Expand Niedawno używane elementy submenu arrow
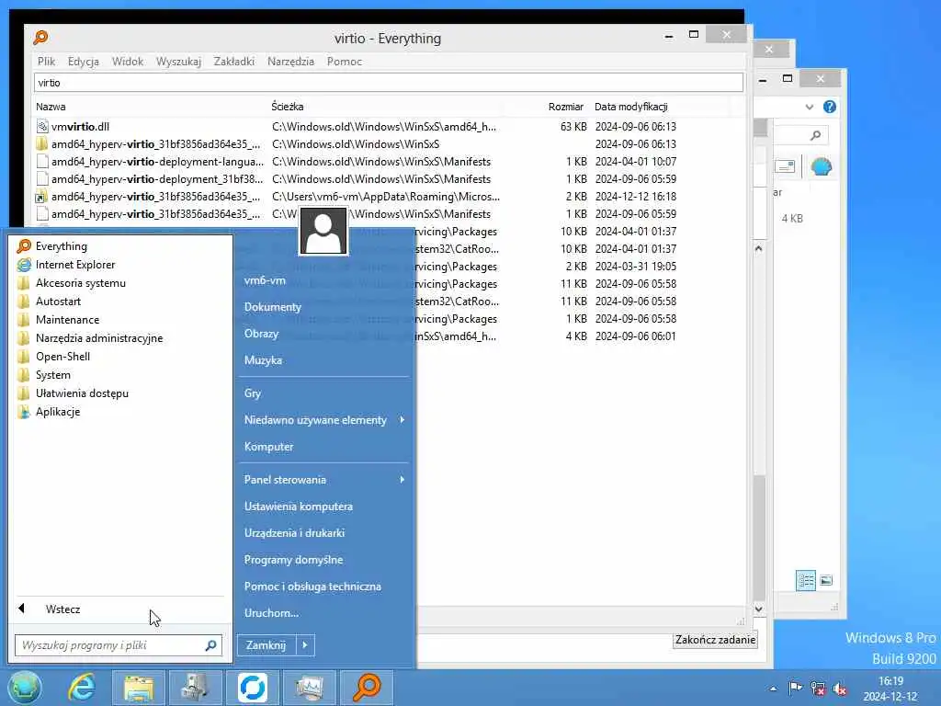 point(402,419)
